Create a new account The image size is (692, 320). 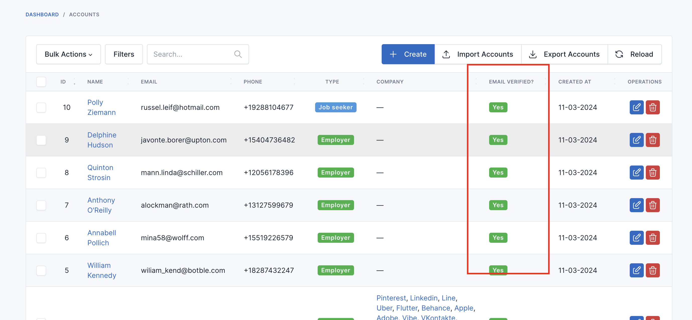(x=408, y=54)
